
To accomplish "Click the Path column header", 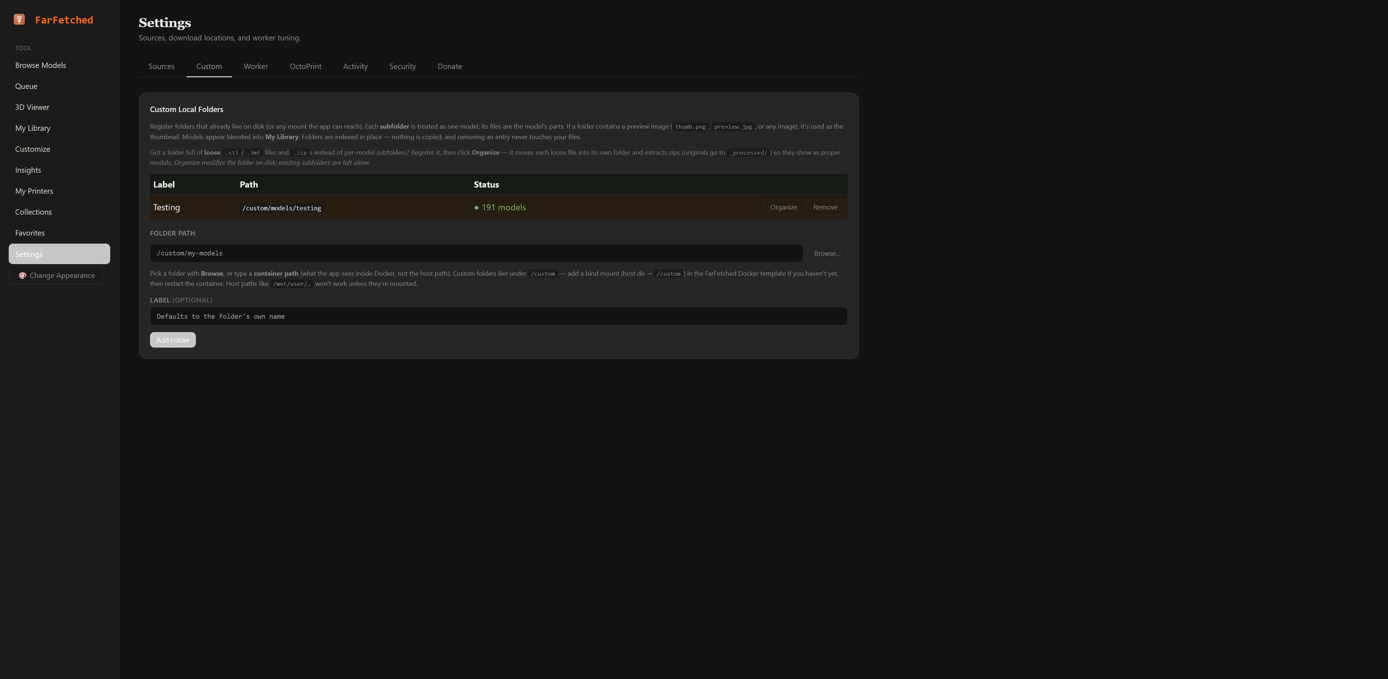I will pos(249,184).
